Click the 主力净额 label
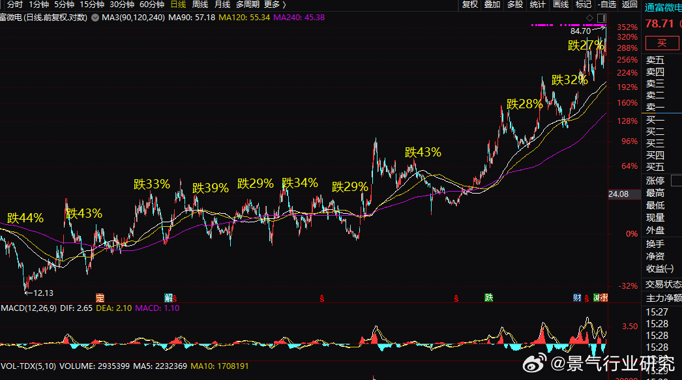The height and width of the screenshot is (380, 682). click(663, 299)
